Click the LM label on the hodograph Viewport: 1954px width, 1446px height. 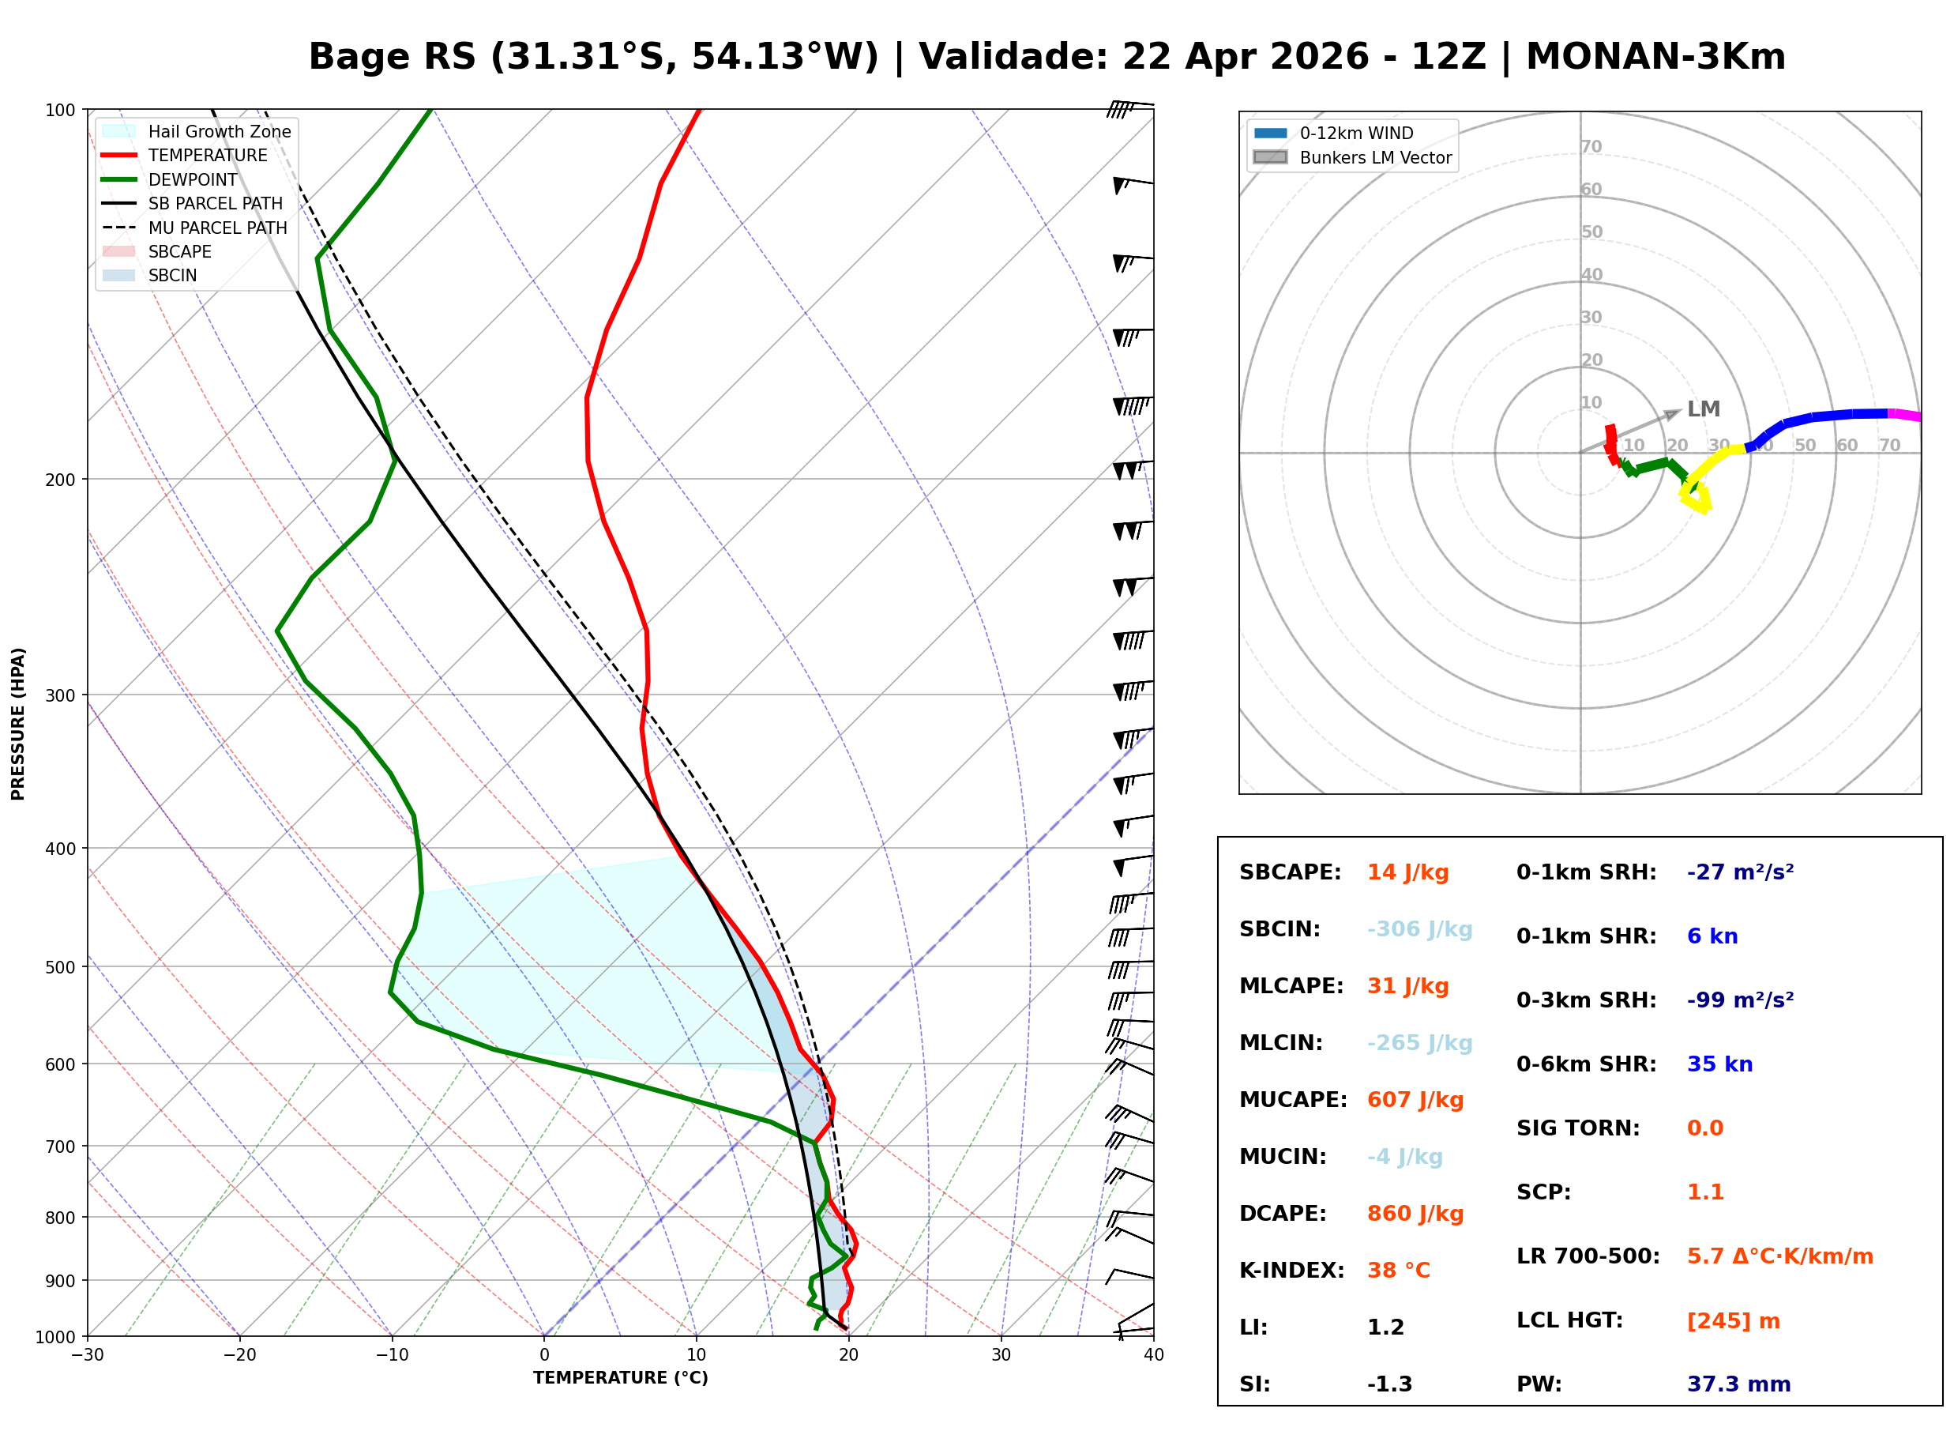pos(1704,409)
